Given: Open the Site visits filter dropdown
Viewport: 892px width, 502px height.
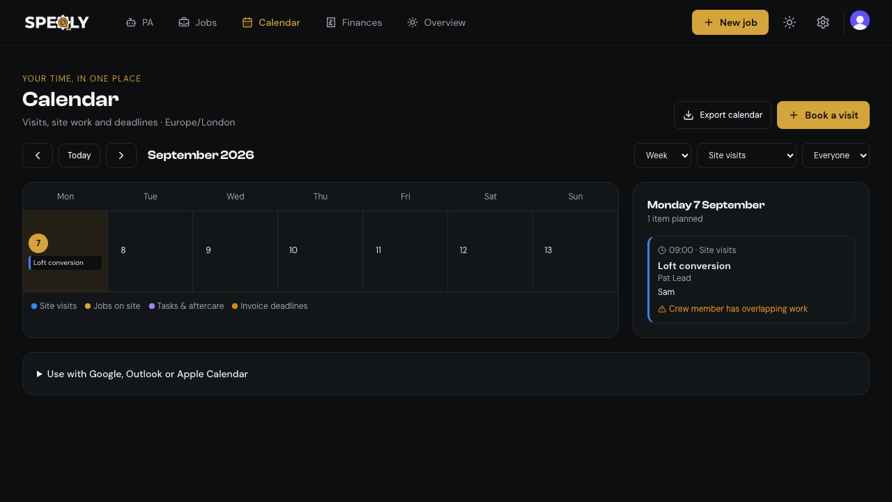Looking at the screenshot, I should (x=746, y=155).
